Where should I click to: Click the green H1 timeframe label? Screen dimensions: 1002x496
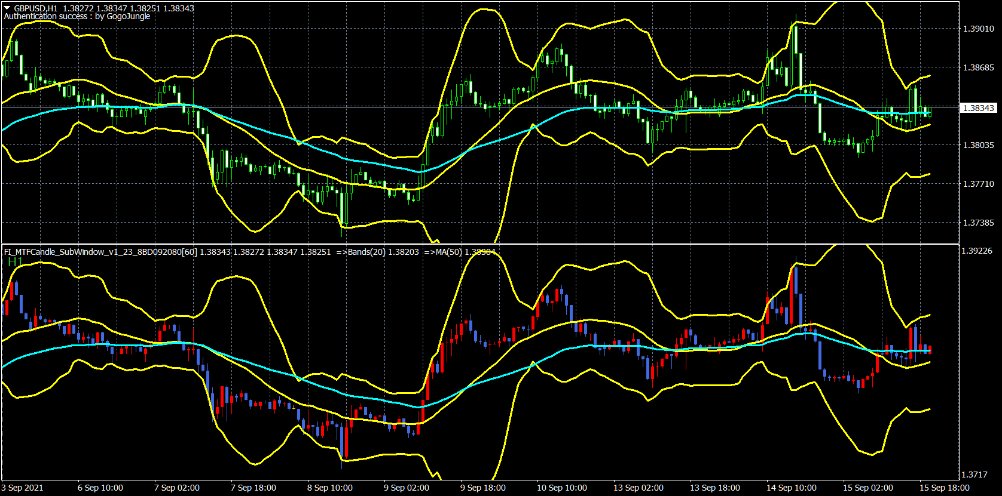(15, 261)
